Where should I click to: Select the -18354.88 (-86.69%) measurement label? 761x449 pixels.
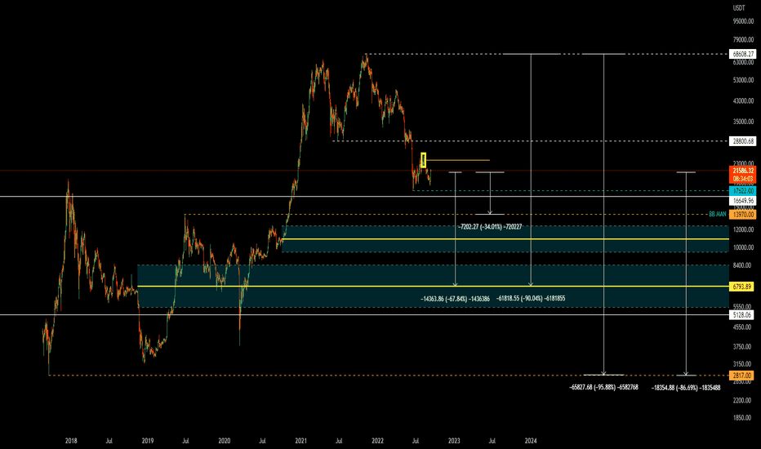[x=686, y=387]
